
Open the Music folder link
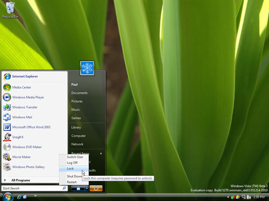click(x=75, y=109)
